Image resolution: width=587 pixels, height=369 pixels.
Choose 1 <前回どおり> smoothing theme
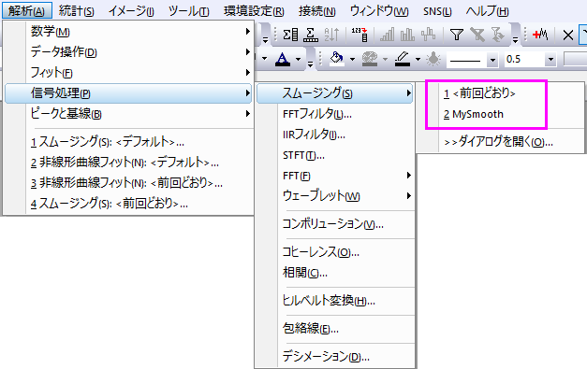coord(500,93)
